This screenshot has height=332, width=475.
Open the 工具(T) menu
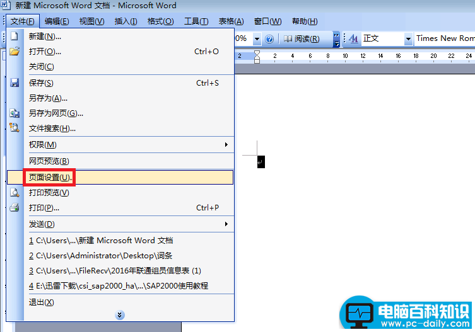[196, 21]
